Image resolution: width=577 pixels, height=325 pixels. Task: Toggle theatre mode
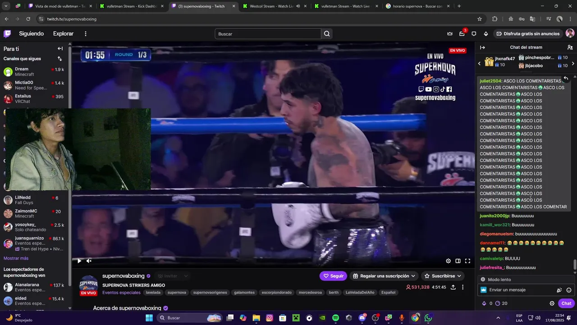pos(458,261)
